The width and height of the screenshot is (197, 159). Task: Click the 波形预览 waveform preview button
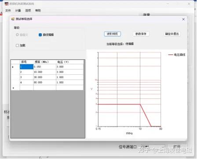(x=112, y=34)
